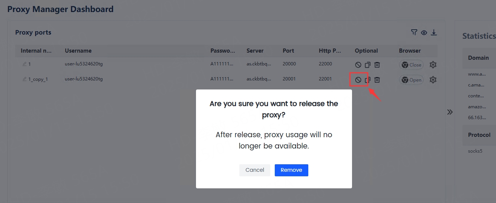Open settings gear for 1_copy_1 row
Viewport: 496px width, 203px height.
(433, 80)
